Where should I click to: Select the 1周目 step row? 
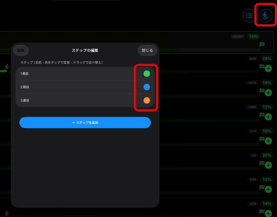(85, 73)
